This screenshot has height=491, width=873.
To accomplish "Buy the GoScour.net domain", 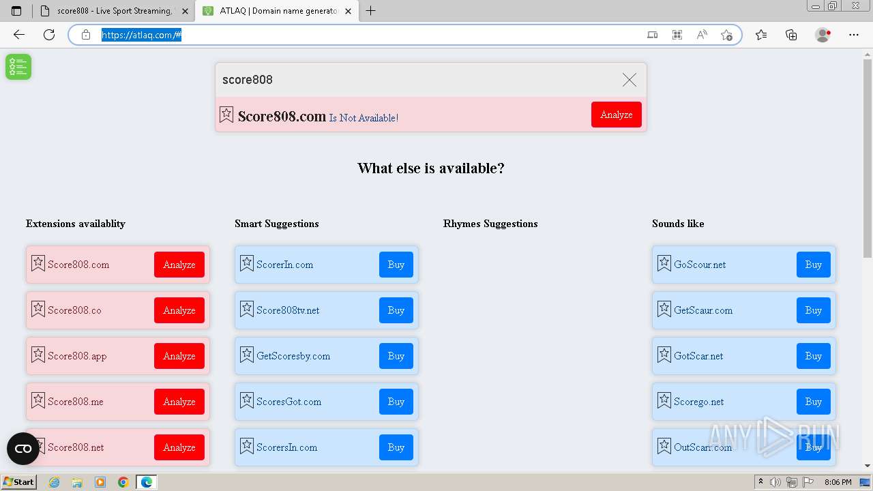I will click(814, 265).
